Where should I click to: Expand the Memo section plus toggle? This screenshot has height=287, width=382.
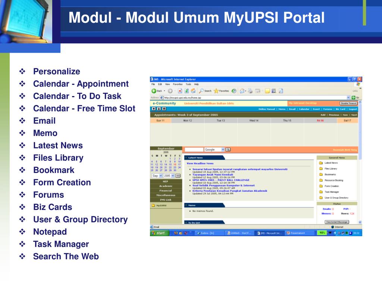click(x=186, y=205)
